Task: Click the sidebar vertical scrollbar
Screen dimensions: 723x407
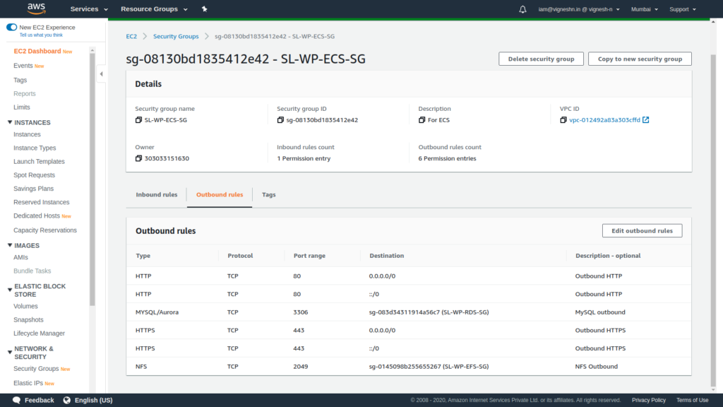Action: 92,180
